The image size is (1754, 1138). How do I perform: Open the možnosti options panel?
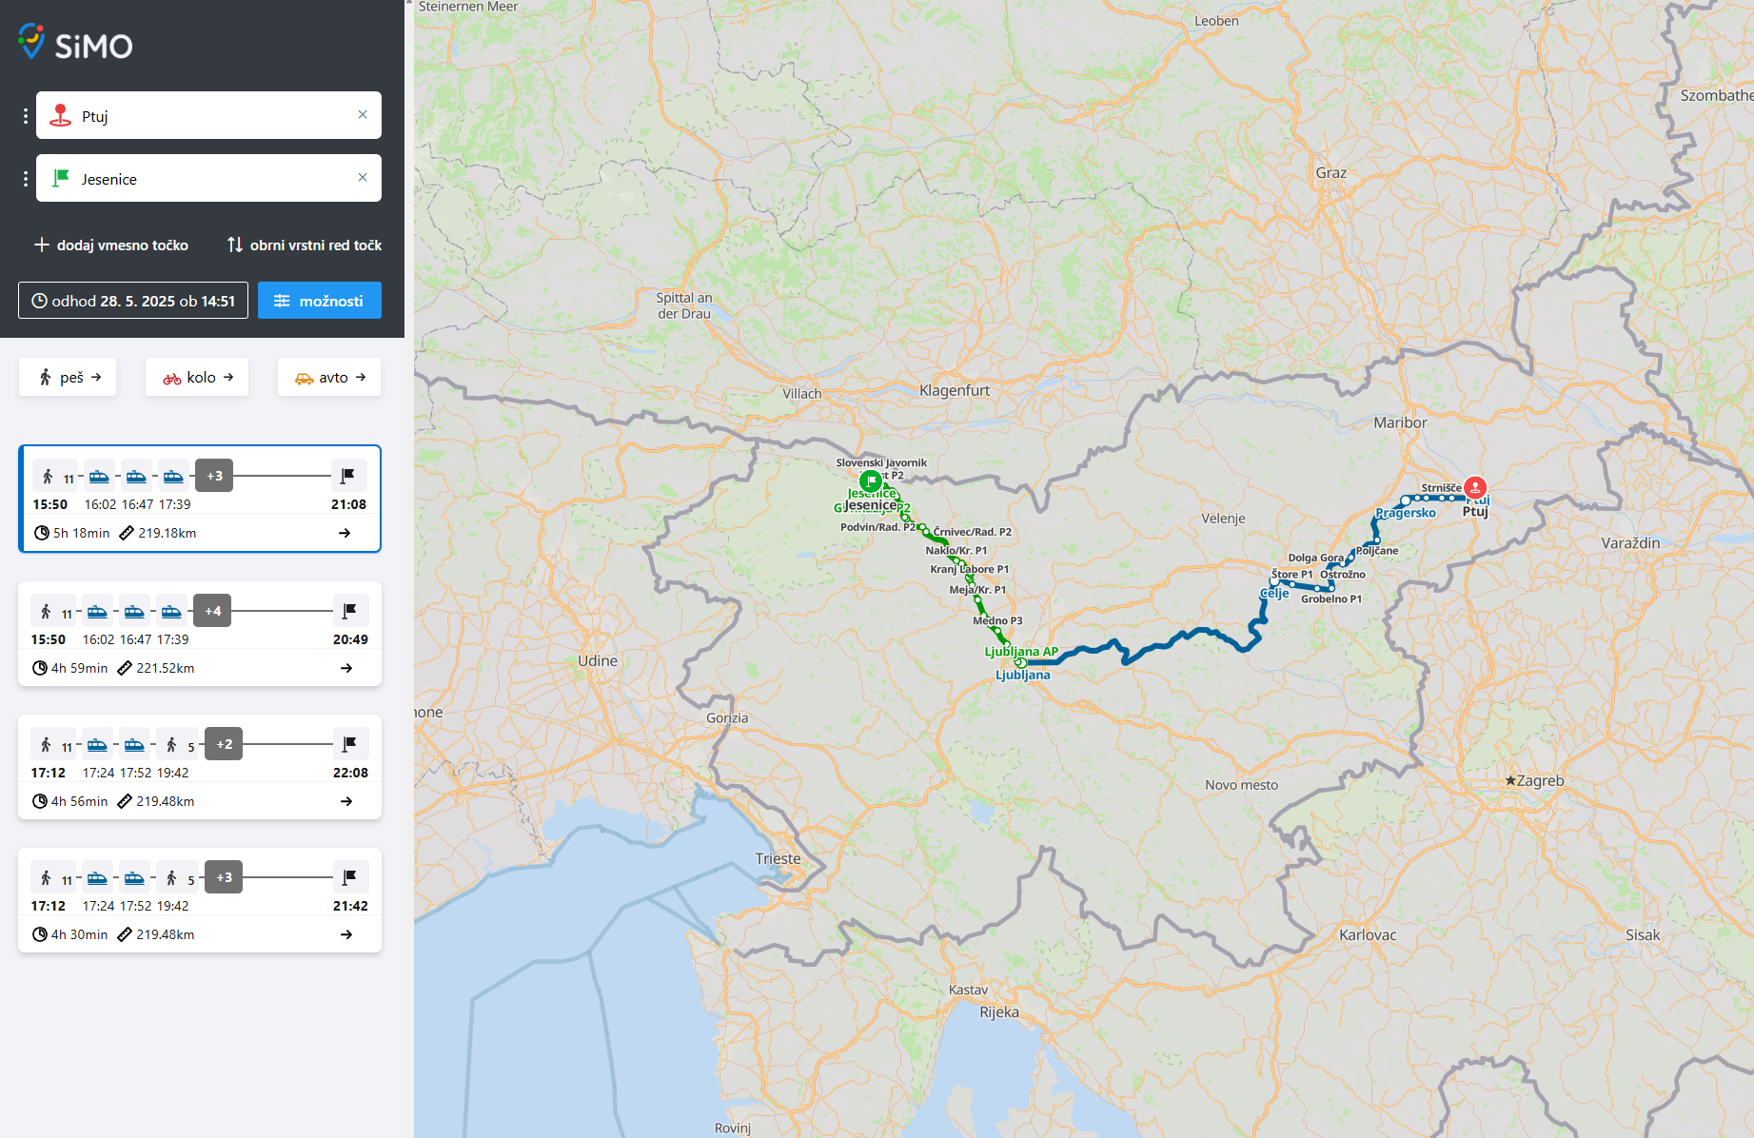coord(319,301)
